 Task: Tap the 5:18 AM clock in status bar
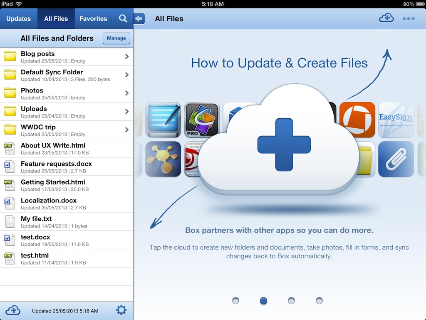(213, 4)
